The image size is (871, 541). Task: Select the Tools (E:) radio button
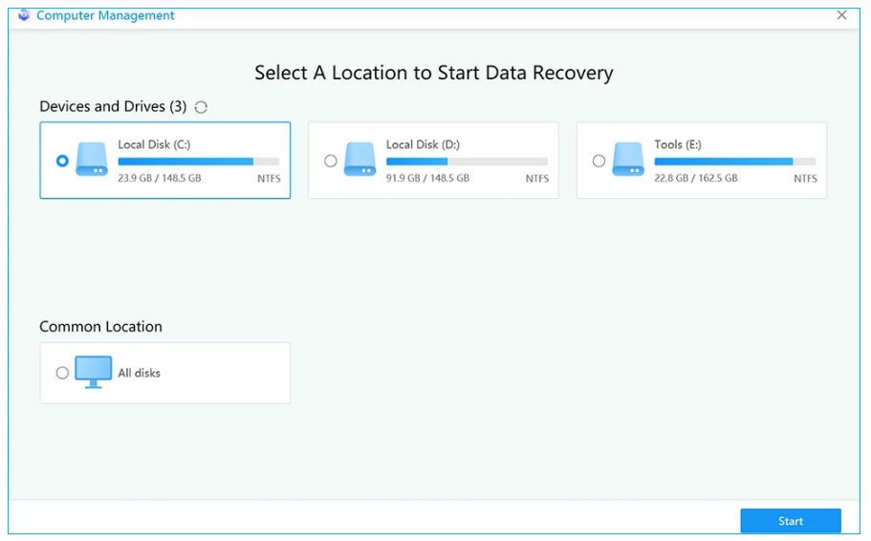pyautogui.click(x=599, y=161)
